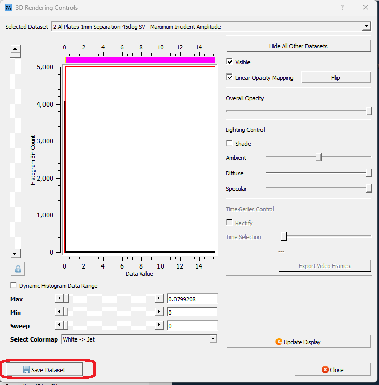
Task: Enable the Shade lighting checkbox
Action: 230,144
